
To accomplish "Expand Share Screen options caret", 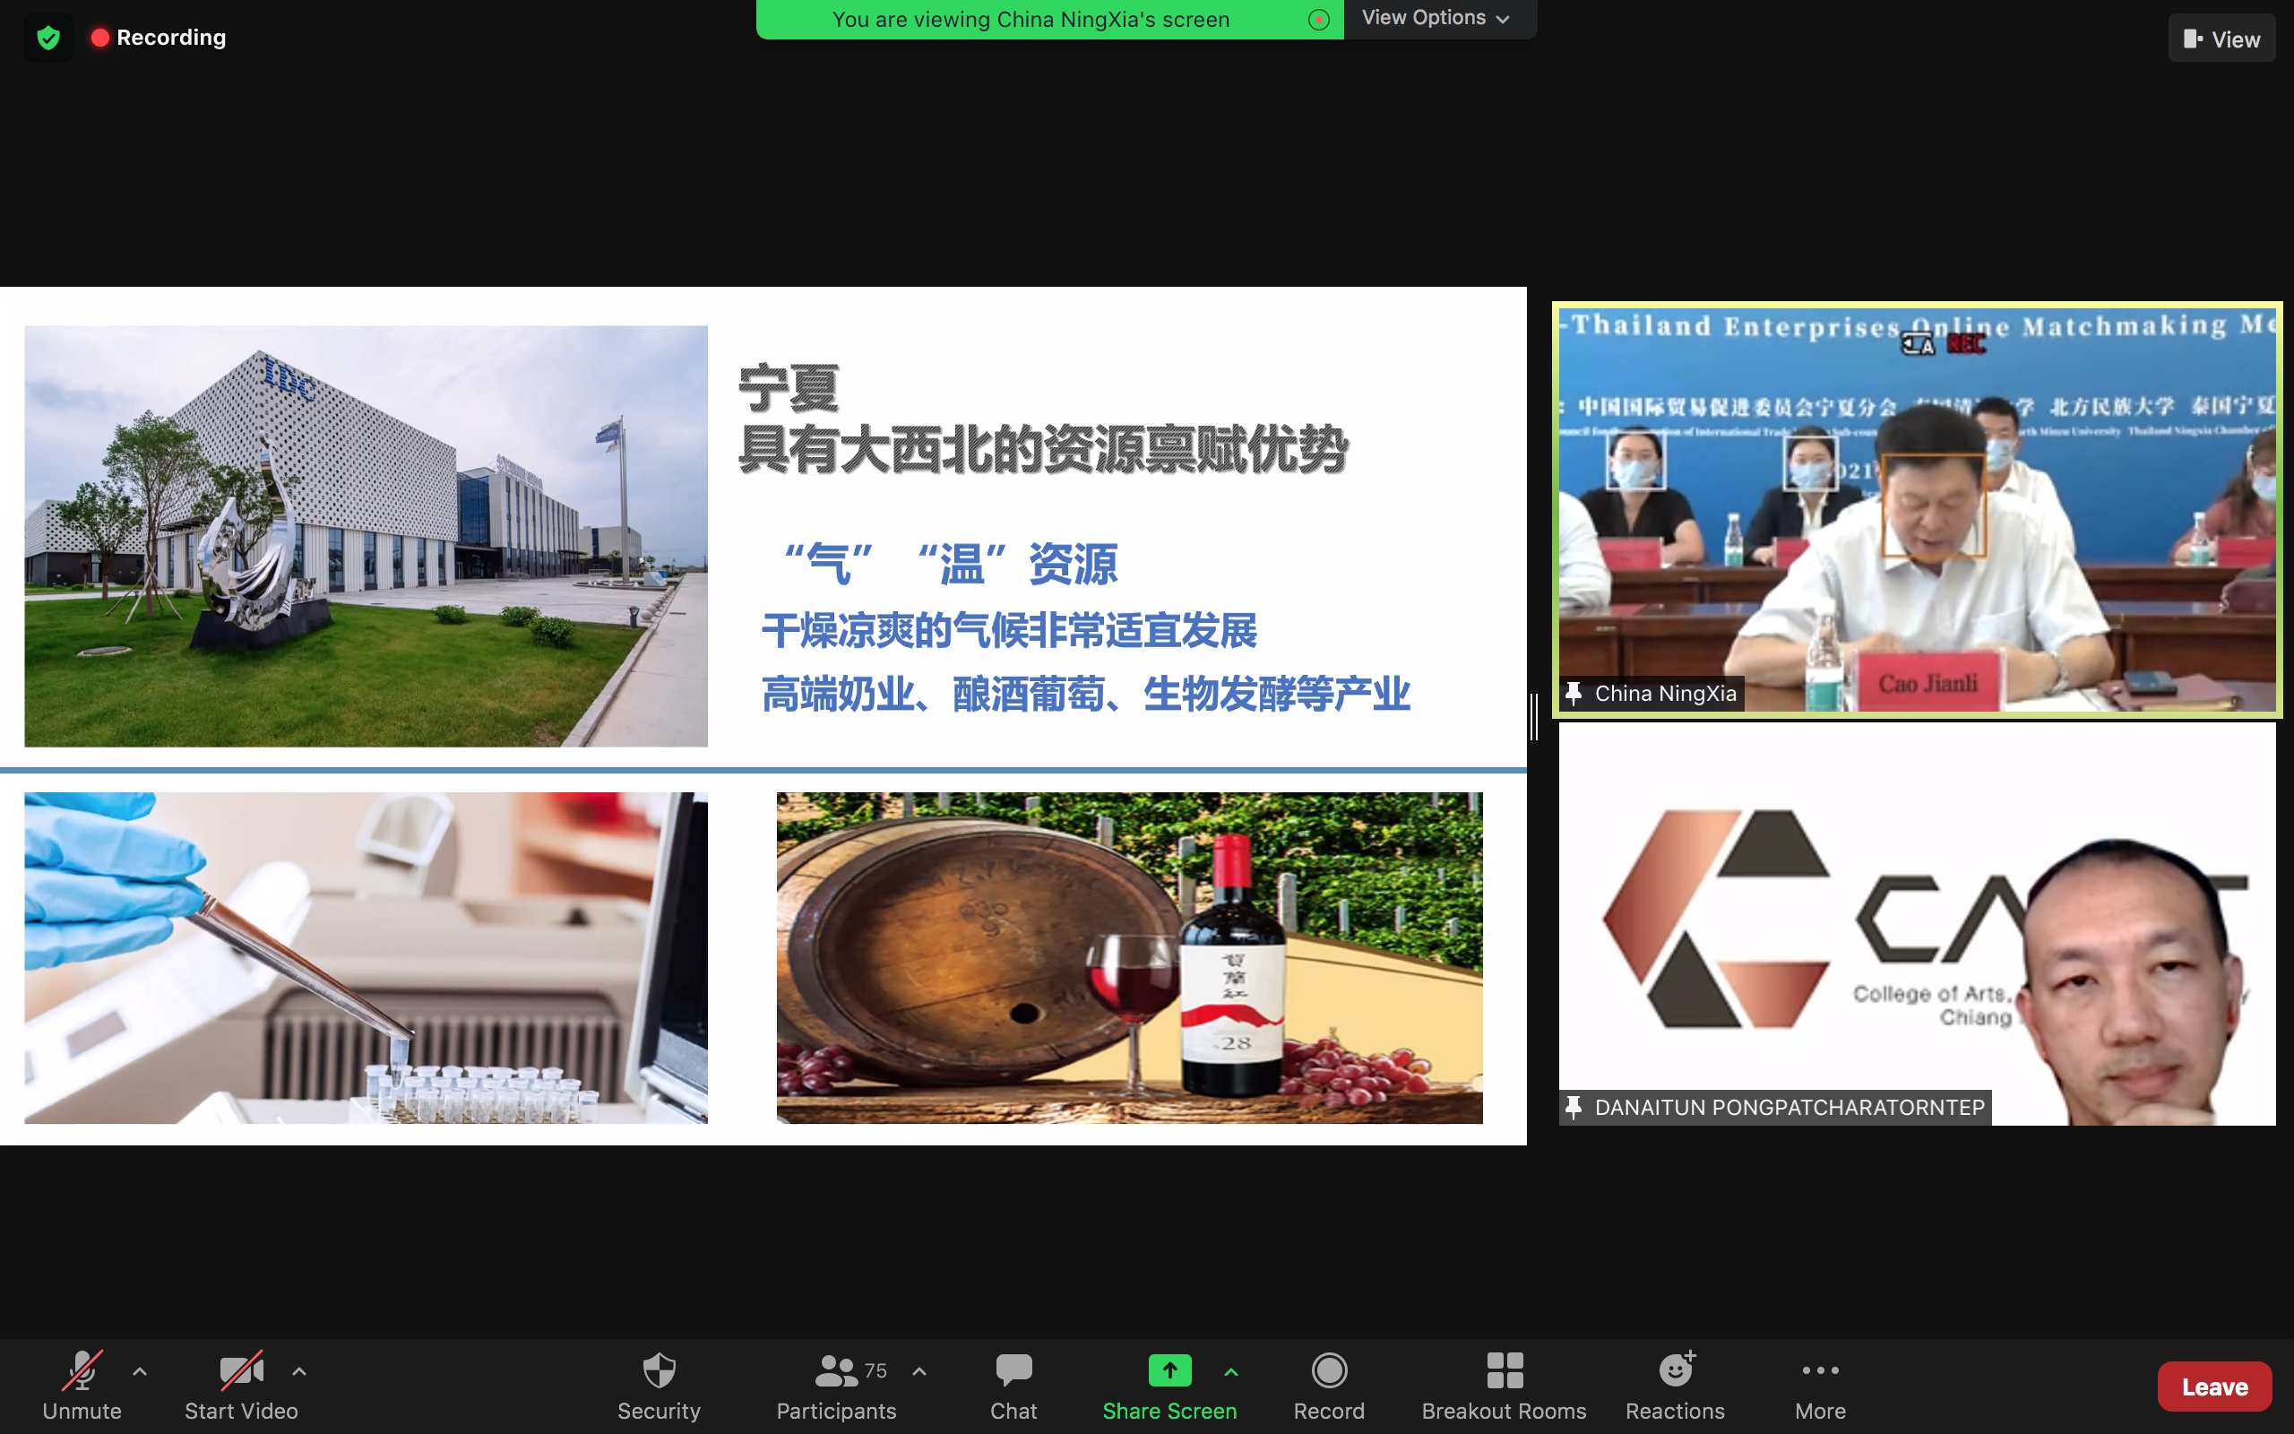I will 1230,1371.
